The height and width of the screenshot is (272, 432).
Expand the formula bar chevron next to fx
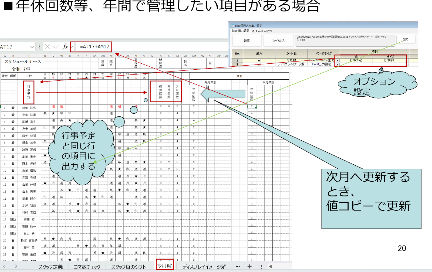coord(72,46)
